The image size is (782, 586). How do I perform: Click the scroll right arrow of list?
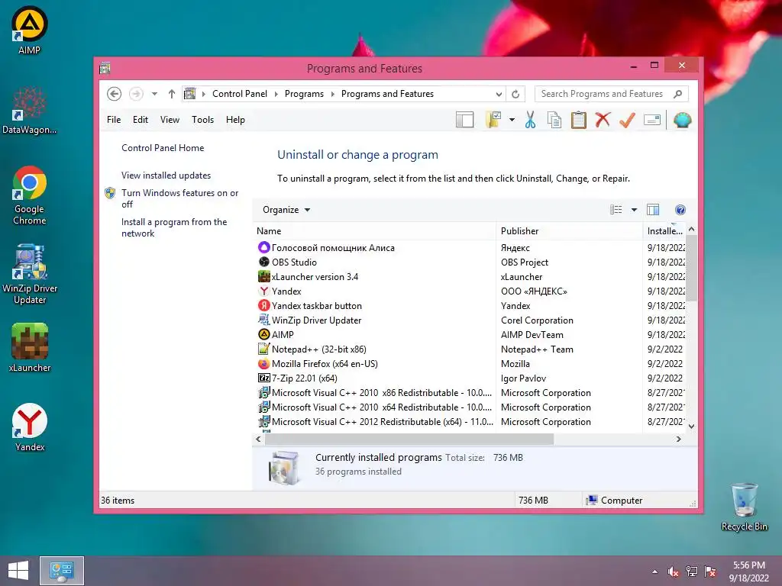click(678, 439)
